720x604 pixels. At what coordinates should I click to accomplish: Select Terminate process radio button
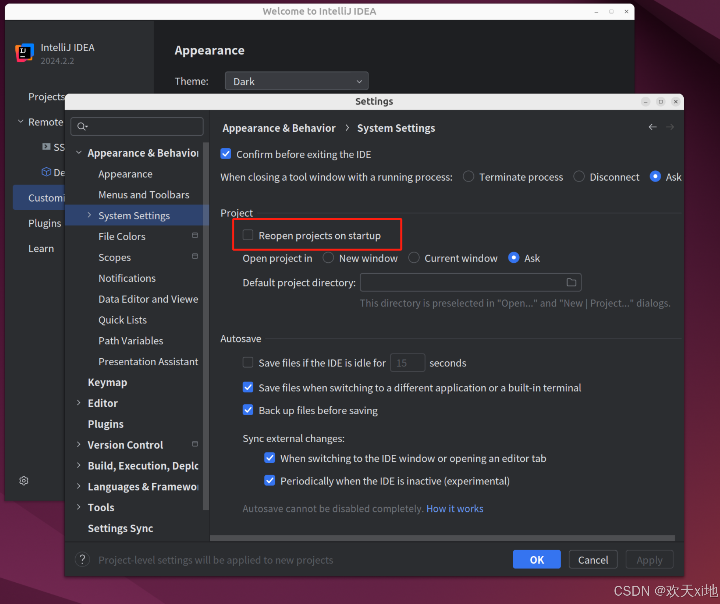coord(468,176)
